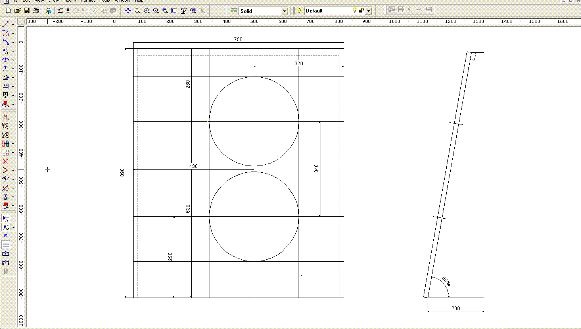Select the Dimension tool

pyautogui.click(x=6, y=86)
